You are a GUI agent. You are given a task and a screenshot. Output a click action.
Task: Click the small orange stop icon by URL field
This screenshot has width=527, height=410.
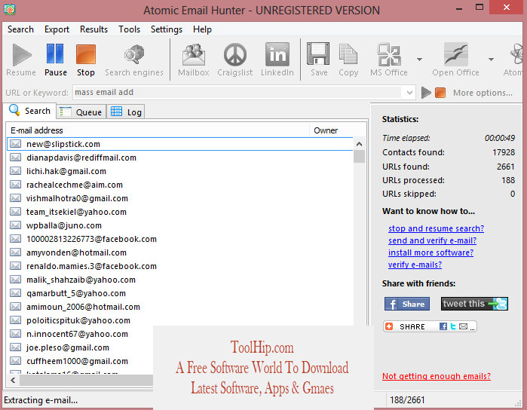tap(440, 93)
